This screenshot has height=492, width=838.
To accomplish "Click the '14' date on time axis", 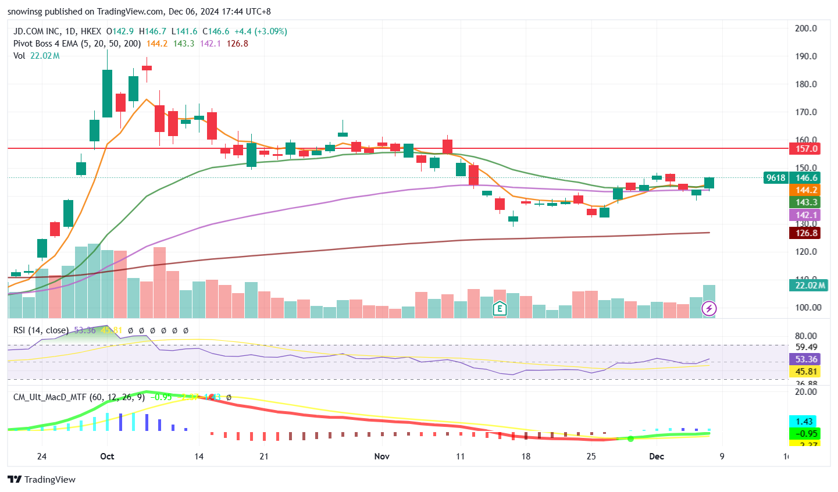I will click(x=199, y=457).
